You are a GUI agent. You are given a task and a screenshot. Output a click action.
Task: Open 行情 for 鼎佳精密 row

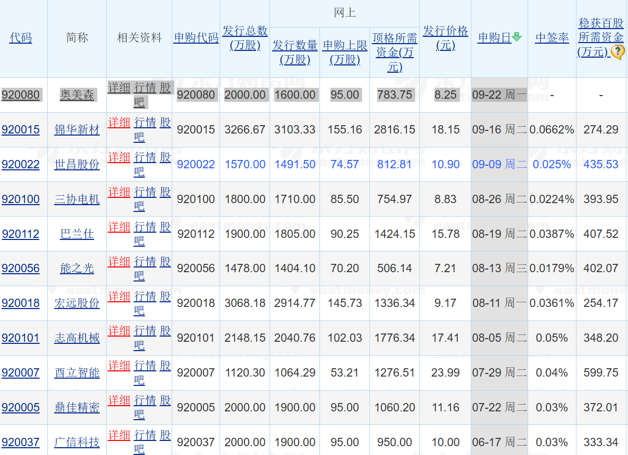click(x=145, y=400)
